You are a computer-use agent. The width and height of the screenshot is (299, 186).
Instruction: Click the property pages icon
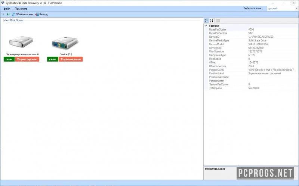[218, 21]
